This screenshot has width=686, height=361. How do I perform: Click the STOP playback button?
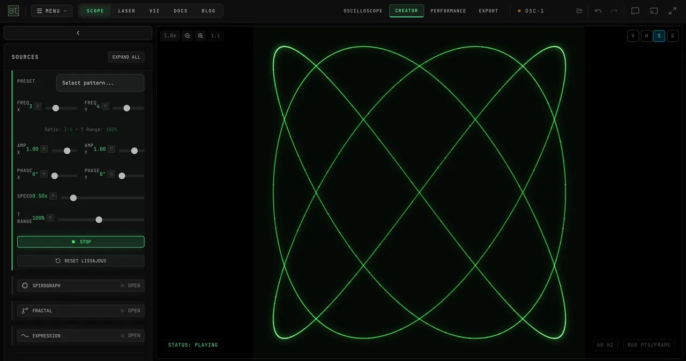tap(81, 242)
